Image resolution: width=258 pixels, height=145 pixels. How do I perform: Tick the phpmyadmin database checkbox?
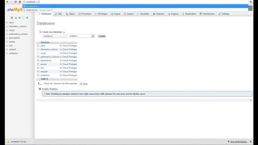pos(38,60)
